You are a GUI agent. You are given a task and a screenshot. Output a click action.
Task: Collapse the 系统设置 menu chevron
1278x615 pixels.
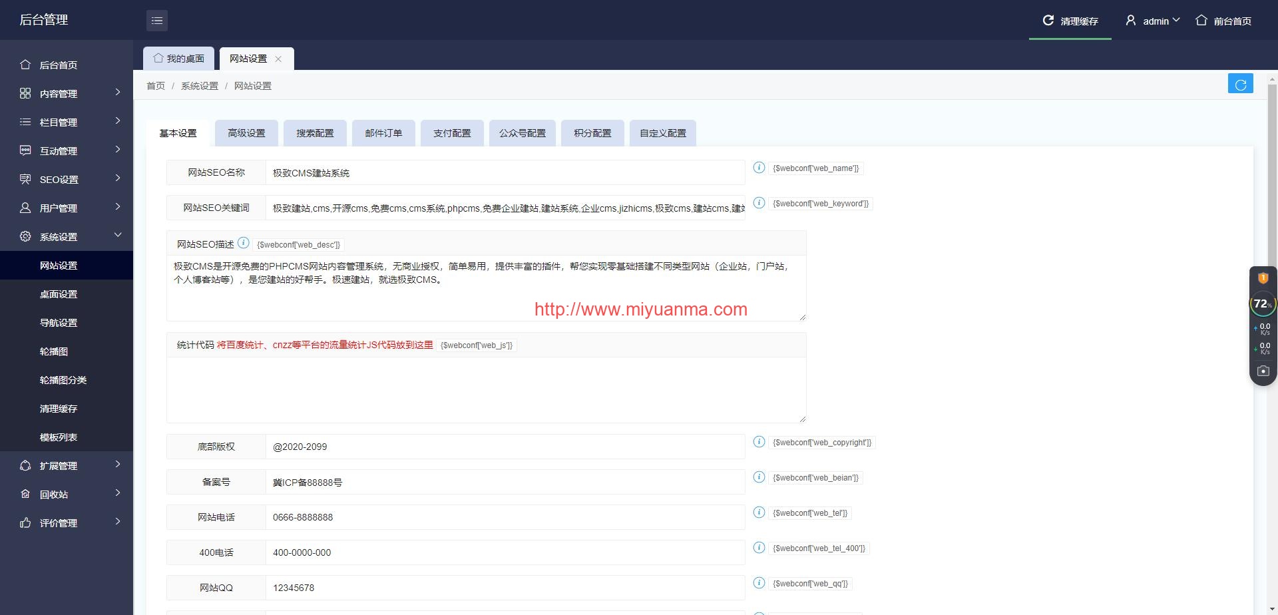118,235
